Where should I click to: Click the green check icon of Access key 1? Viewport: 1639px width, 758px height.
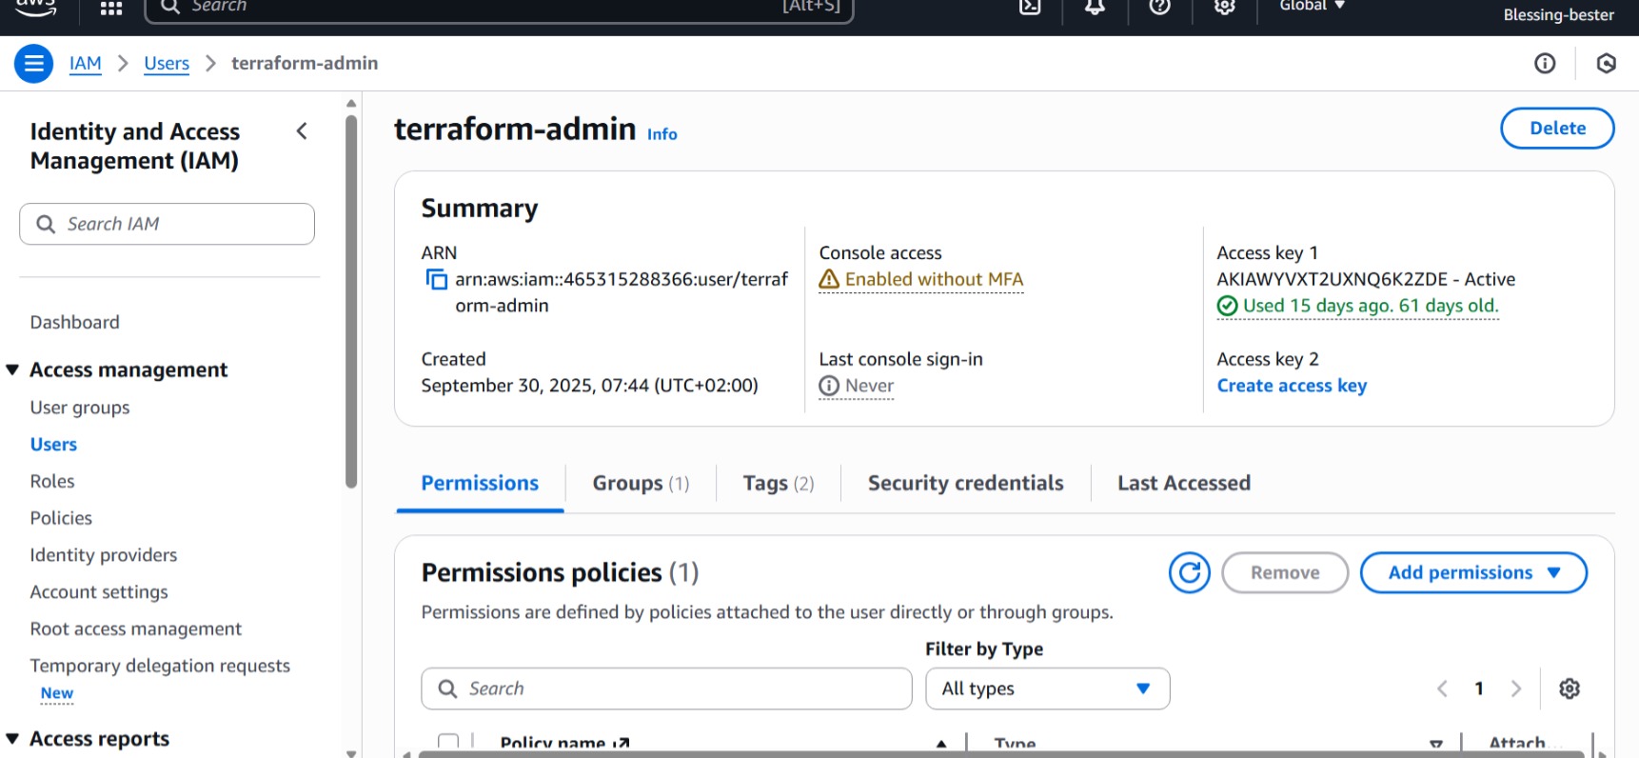tap(1227, 306)
